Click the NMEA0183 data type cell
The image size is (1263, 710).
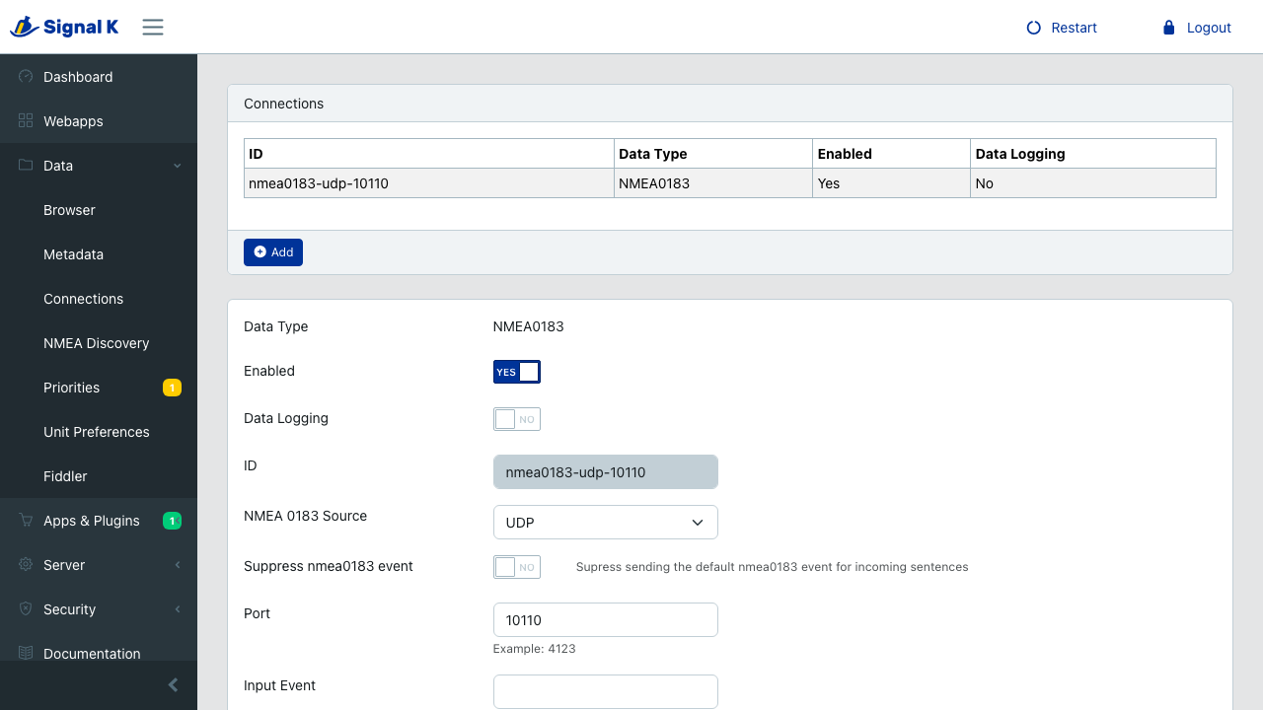tap(713, 183)
